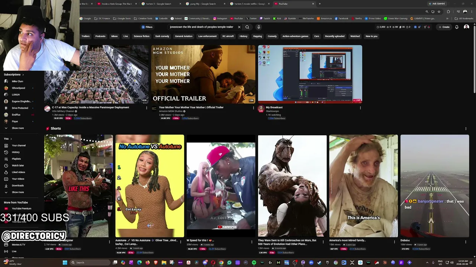
Task: Open Movies & TV in sidebar
Action: (x=19, y=245)
